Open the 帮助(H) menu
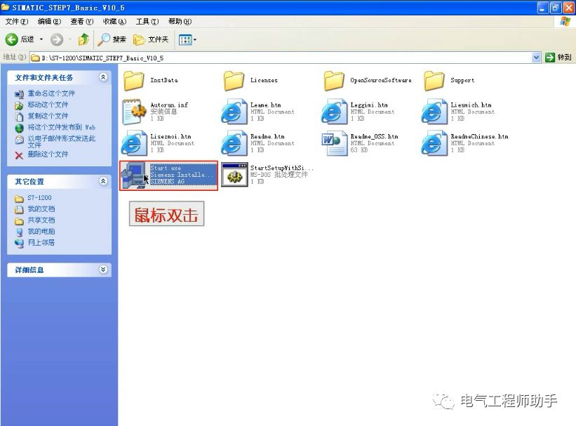576x426 pixels. [180, 21]
